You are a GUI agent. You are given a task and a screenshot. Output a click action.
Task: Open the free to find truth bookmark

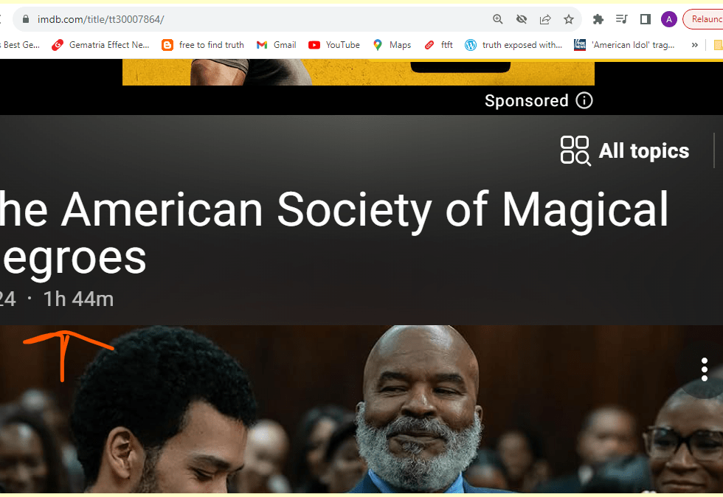click(203, 45)
